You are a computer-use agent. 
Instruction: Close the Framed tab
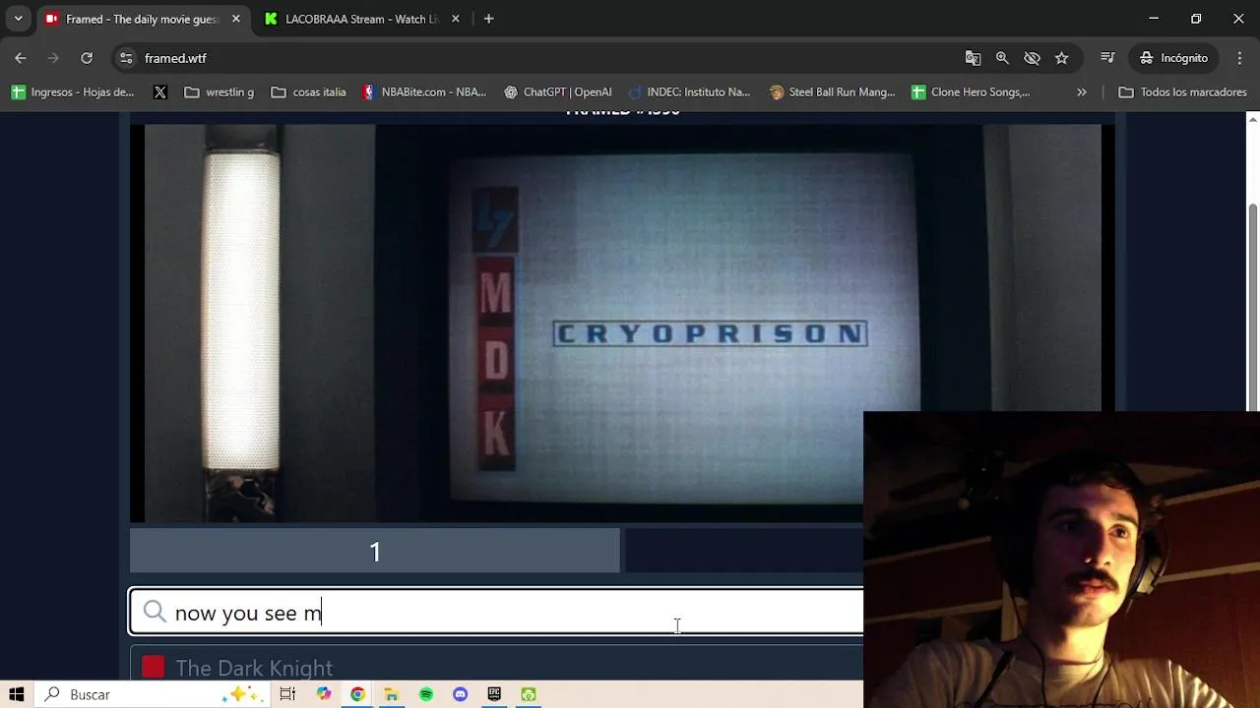(236, 19)
